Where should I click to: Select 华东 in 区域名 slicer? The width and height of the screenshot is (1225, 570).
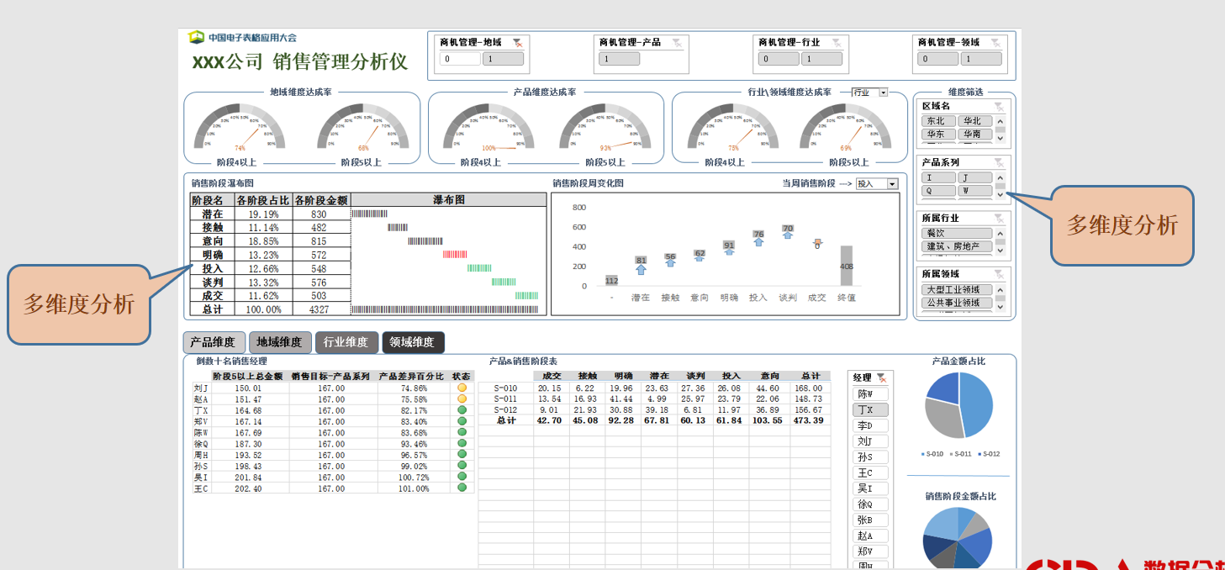pyautogui.click(x=938, y=134)
